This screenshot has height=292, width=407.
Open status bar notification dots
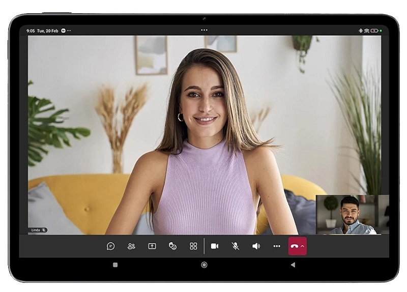pyautogui.click(x=69, y=31)
